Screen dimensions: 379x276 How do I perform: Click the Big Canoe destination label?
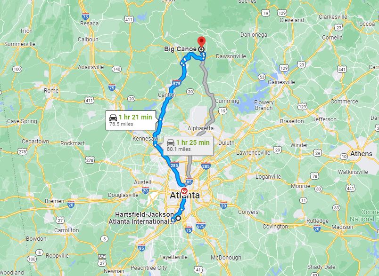[x=180, y=49]
